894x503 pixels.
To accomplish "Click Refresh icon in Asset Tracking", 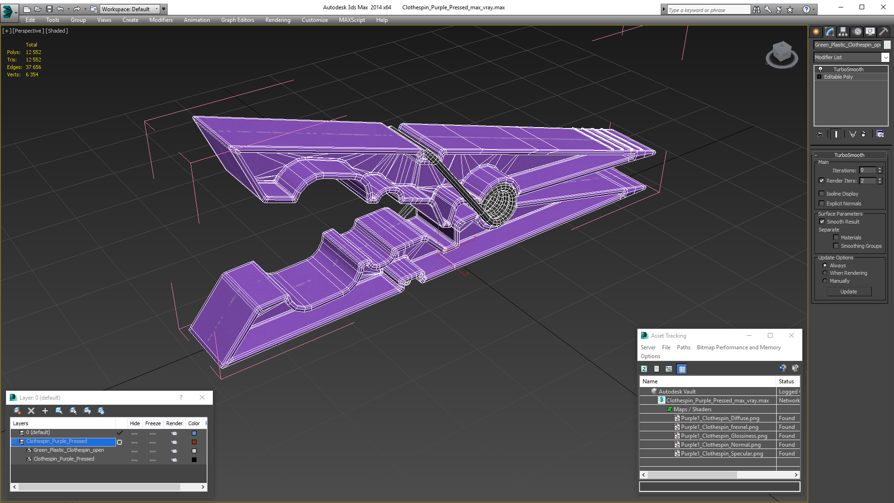I will (x=644, y=369).
